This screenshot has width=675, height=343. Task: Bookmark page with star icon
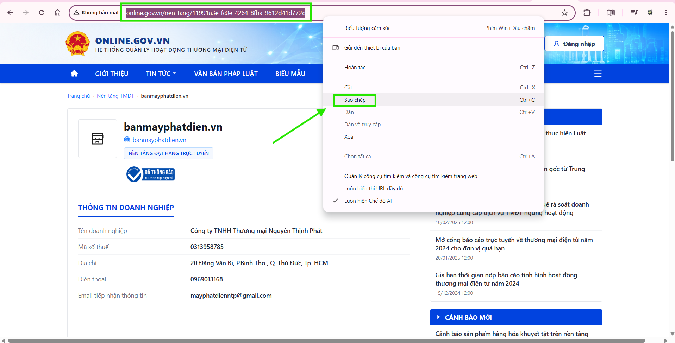[564, 13]
